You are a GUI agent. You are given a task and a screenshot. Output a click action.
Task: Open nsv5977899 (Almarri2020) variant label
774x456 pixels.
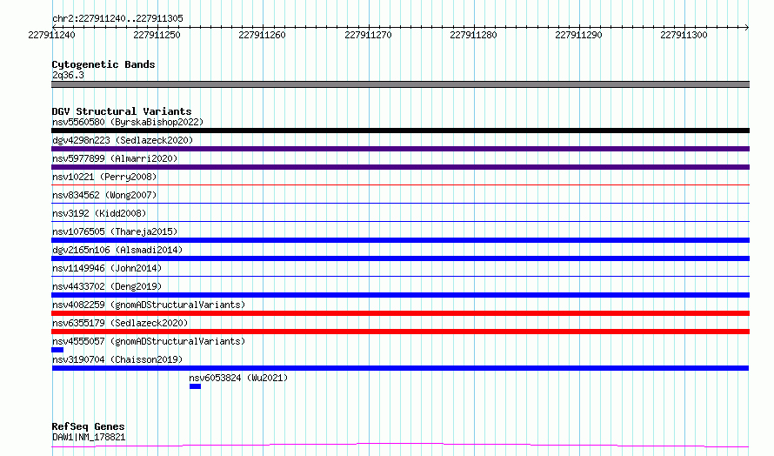(x=115, y=158)
